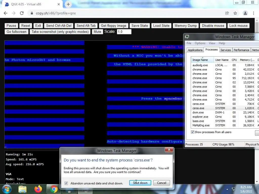Switch to Processes tab
This screenshot has height=194, width=259.
coord(211,50)
